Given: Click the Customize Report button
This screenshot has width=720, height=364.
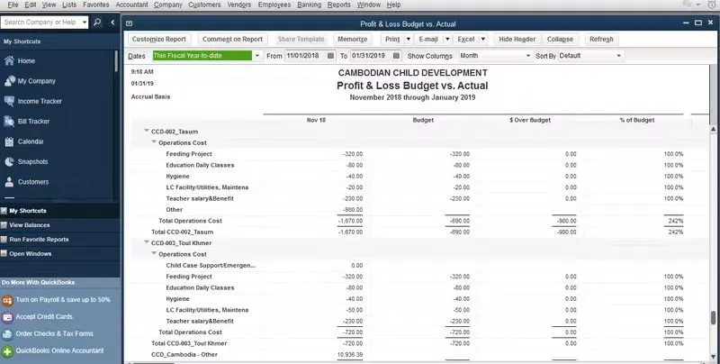Looking at the screenshot, I should click(157, 40).
